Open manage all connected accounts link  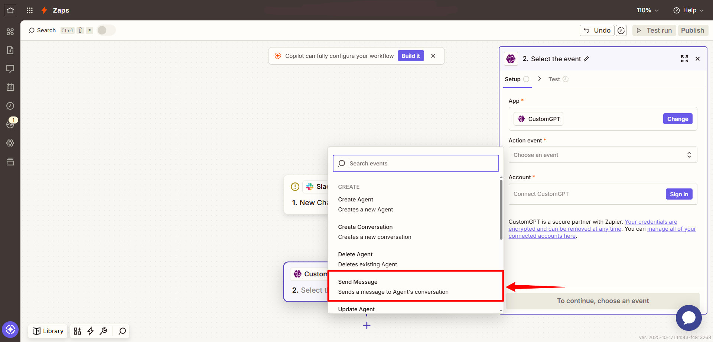pyautogui.click(x=602, y=232)
